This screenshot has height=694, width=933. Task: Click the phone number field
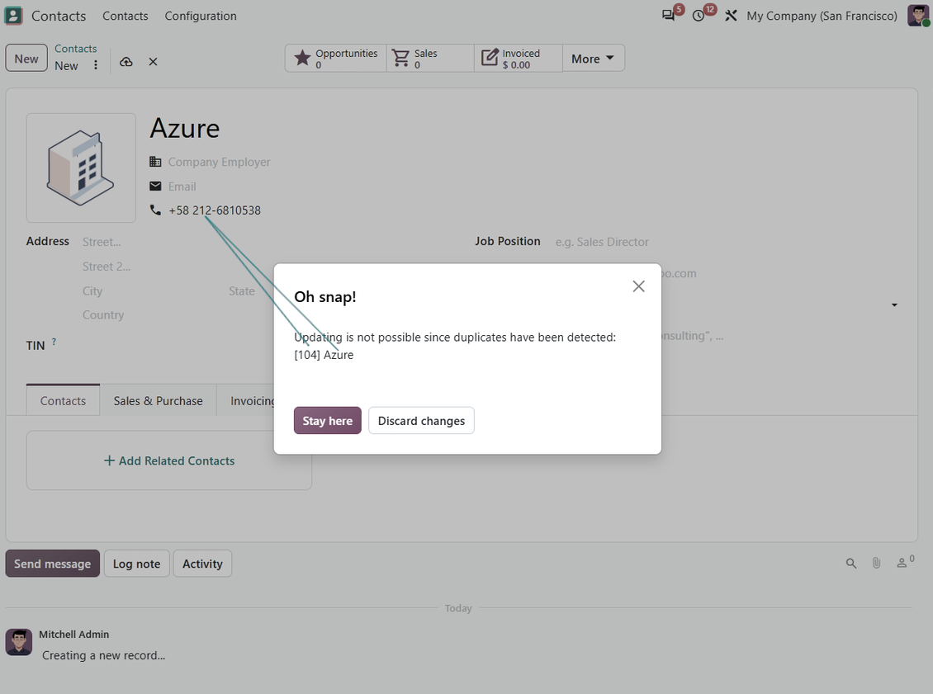point(214,210)
